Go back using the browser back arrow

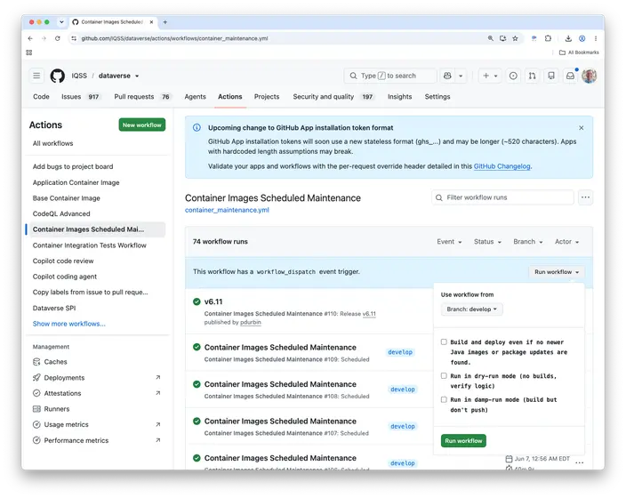[30, 38]
